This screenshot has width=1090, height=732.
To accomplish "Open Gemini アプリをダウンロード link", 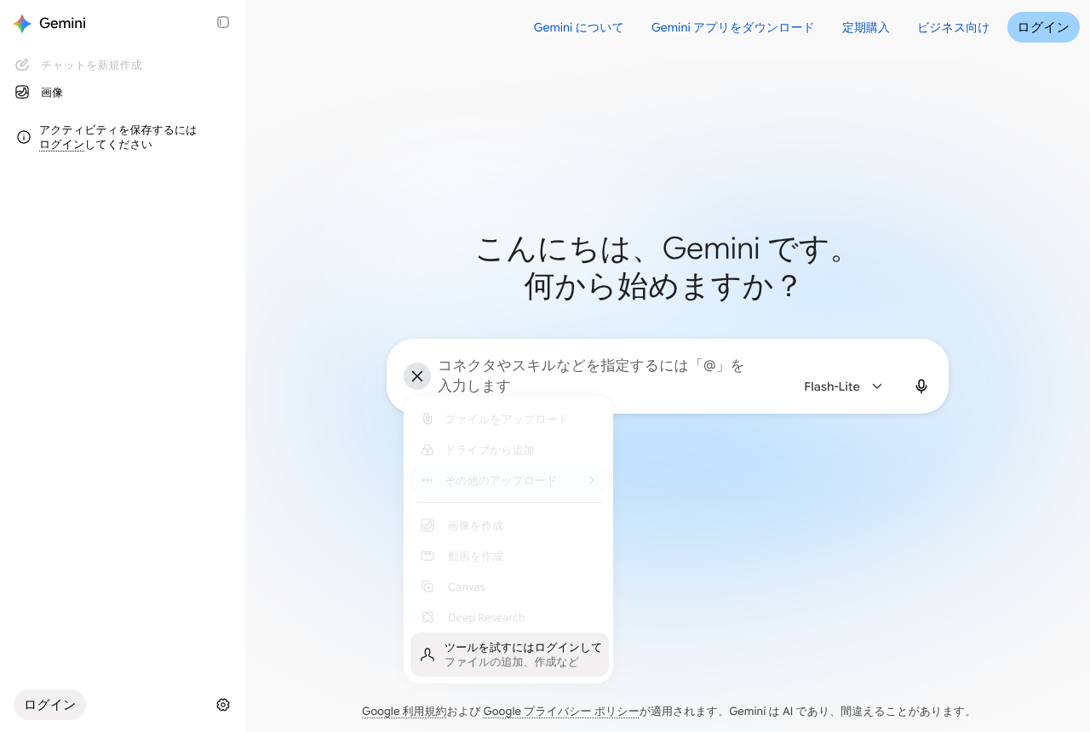I will pos(733,27).
